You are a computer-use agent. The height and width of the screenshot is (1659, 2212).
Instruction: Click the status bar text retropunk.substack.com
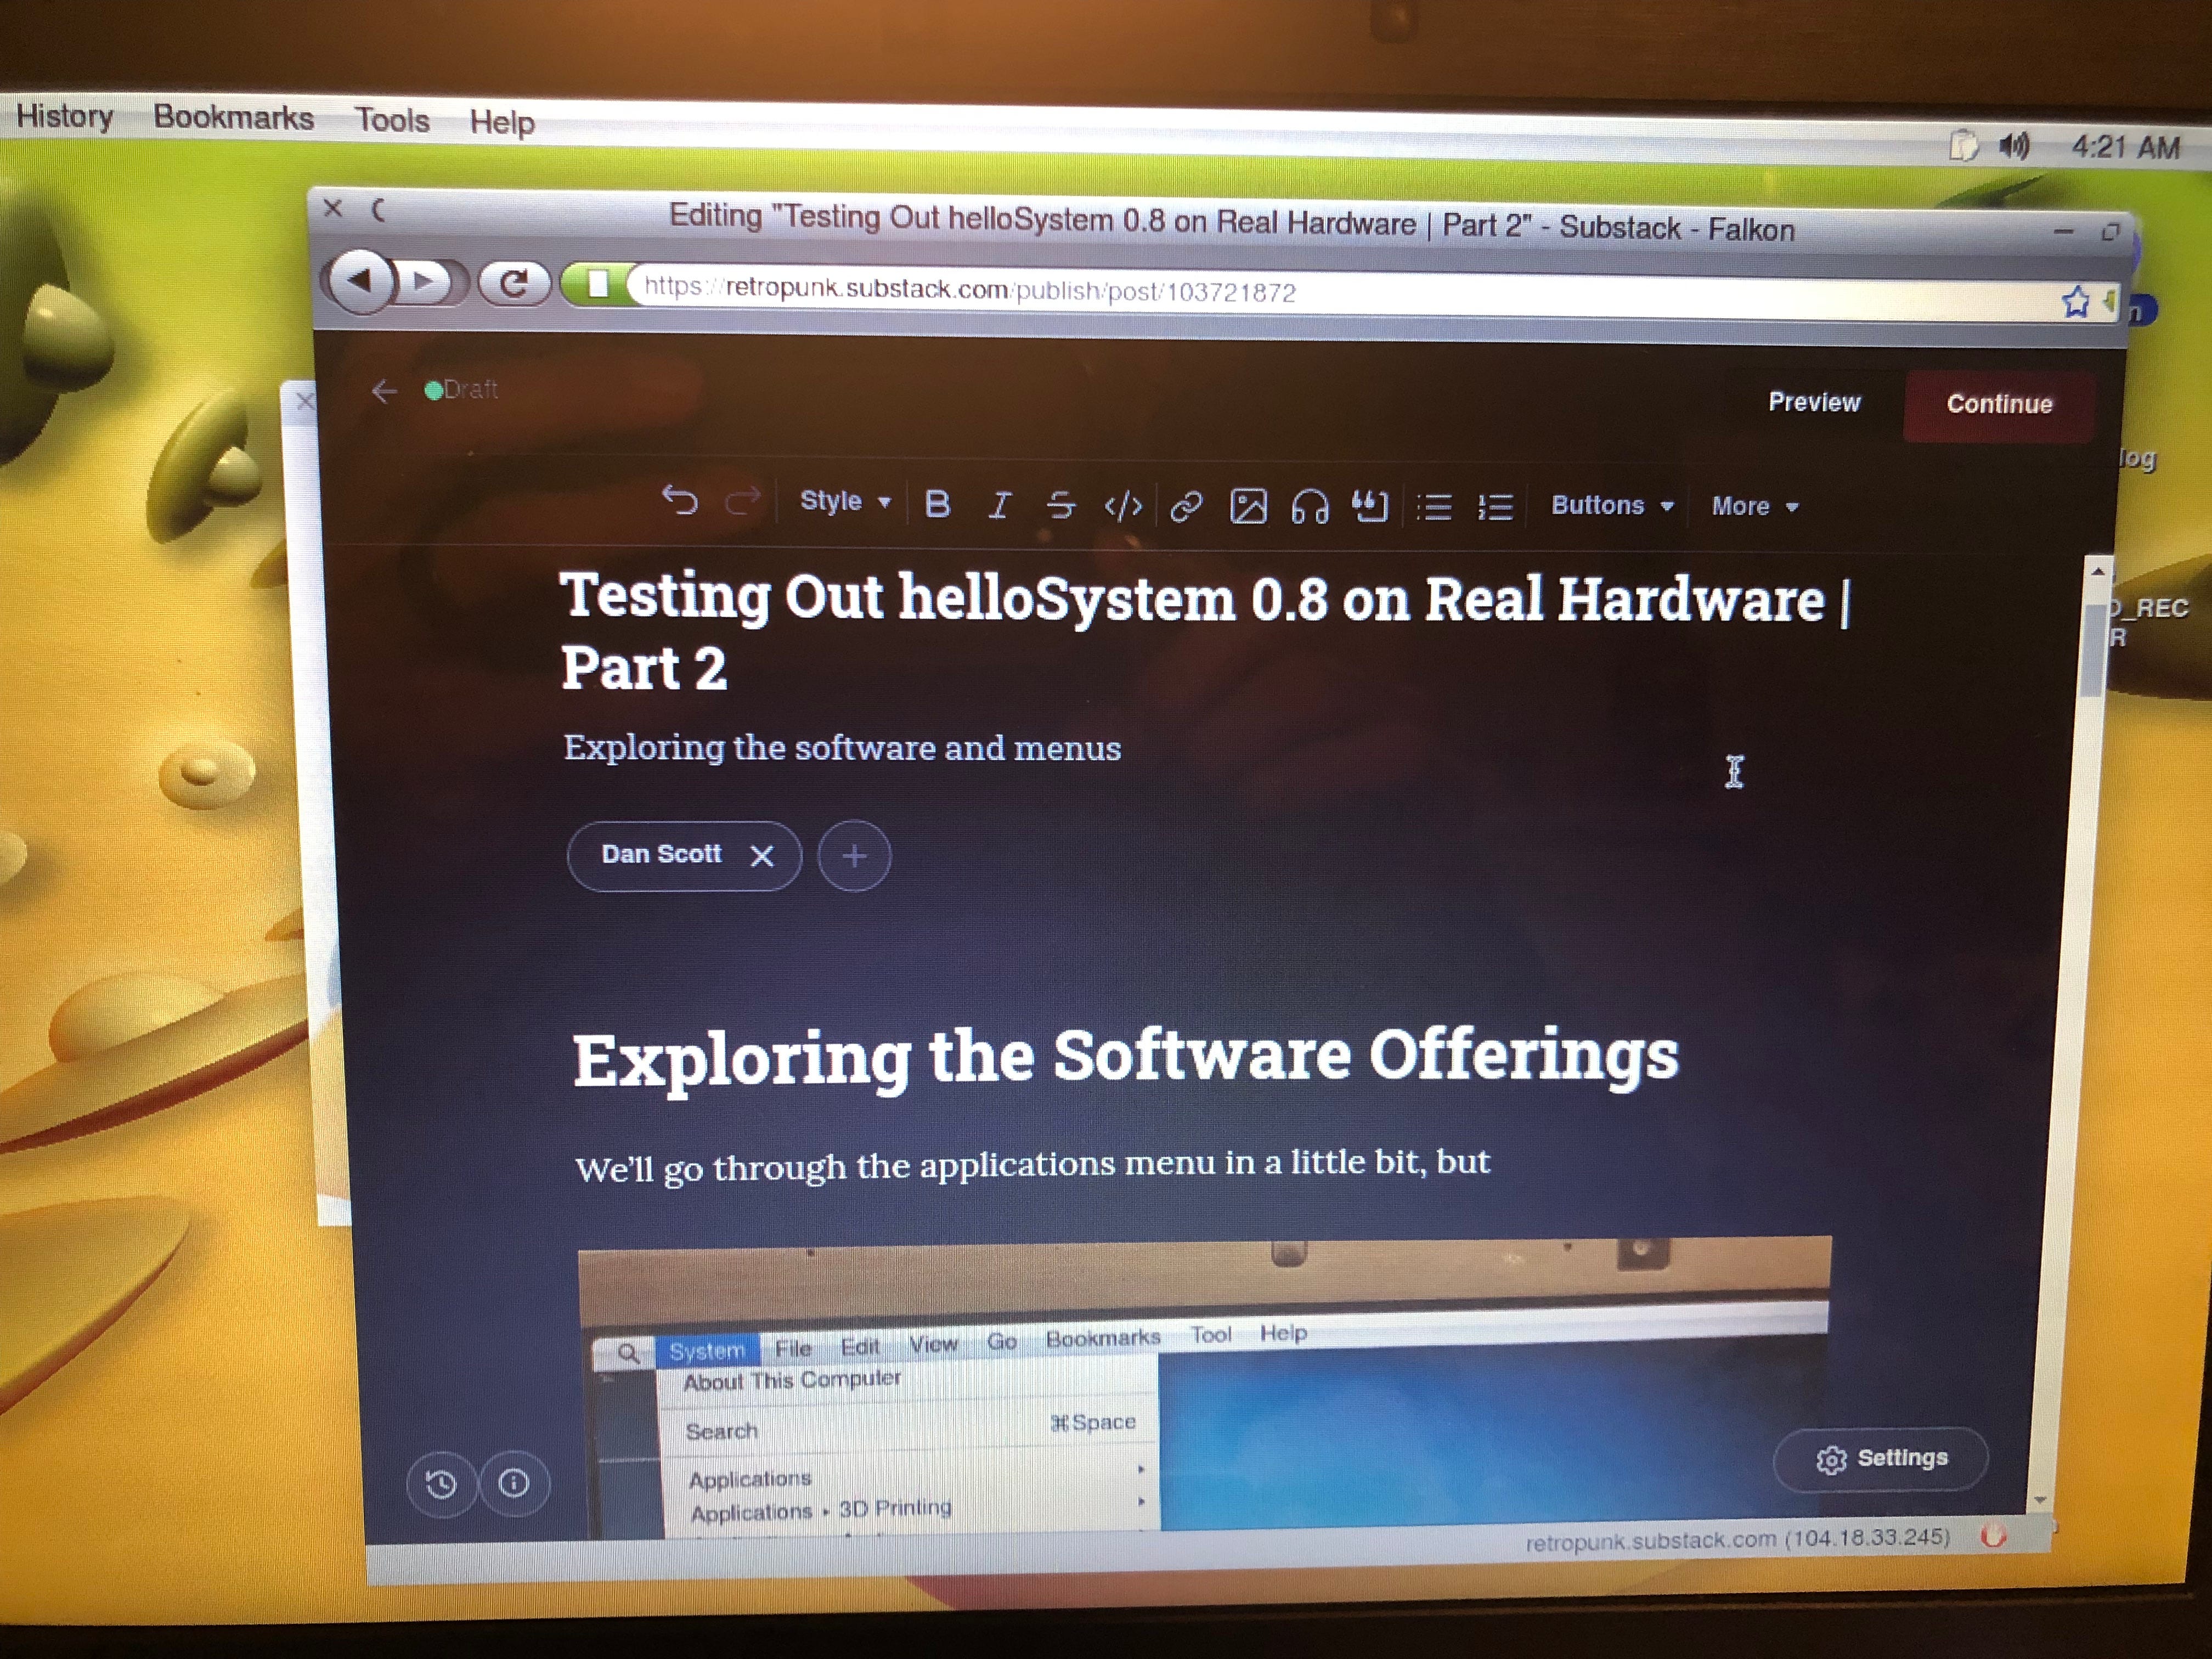click(x=1738, y=1540)
